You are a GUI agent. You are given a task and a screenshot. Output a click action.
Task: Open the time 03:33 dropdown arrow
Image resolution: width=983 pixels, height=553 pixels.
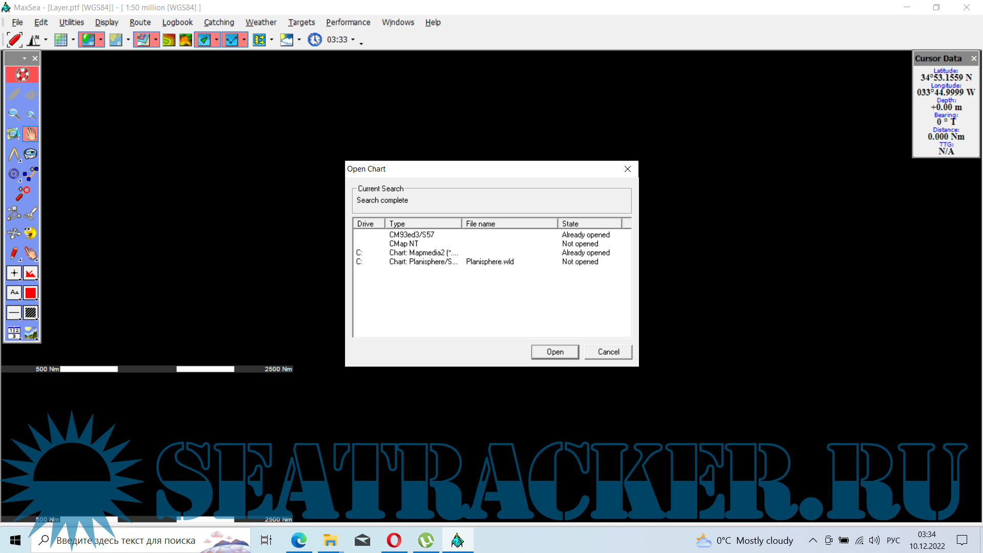[353, 39]
